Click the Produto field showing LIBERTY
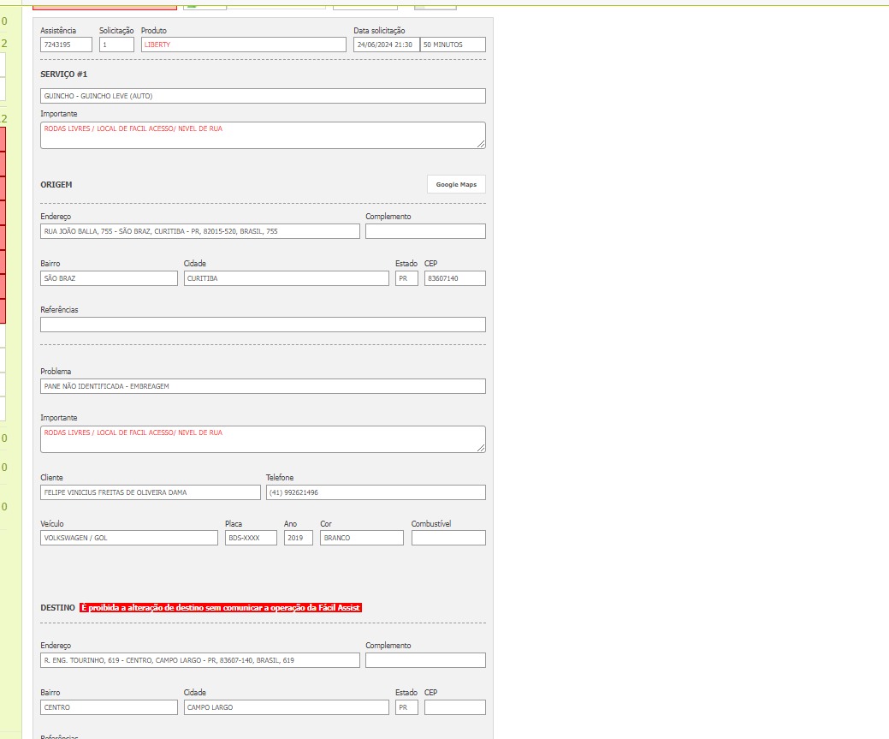Image resolution: width=889 pixels, height=739 pixels. (x=243, y=45)
